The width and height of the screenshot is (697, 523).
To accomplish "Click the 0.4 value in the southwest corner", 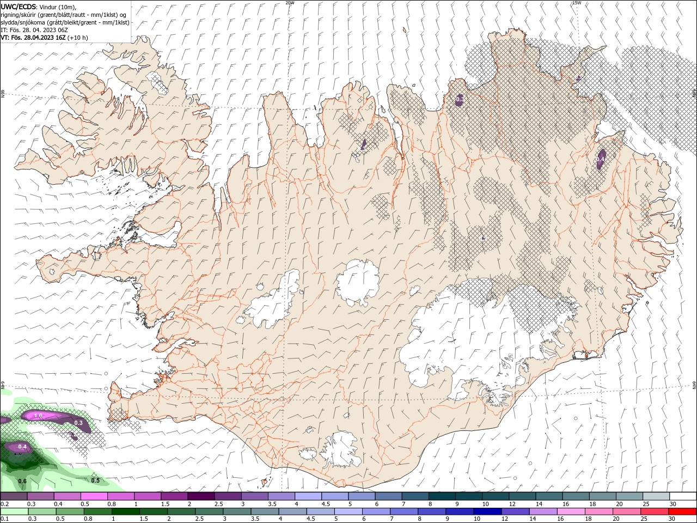I will coord(22,447).
